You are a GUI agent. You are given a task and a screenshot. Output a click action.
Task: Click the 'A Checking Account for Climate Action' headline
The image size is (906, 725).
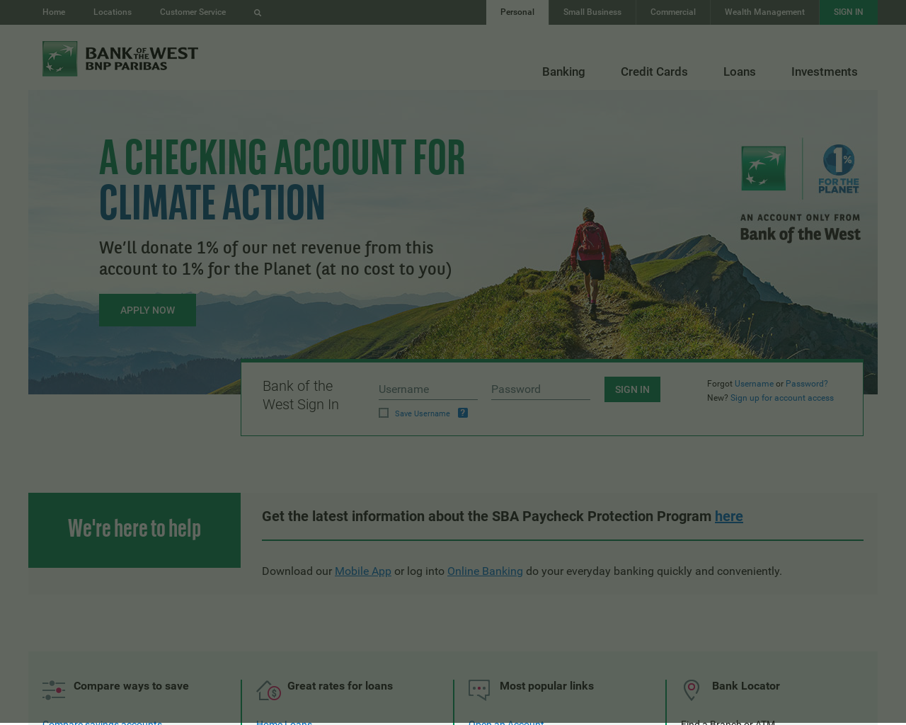(282, 180)
